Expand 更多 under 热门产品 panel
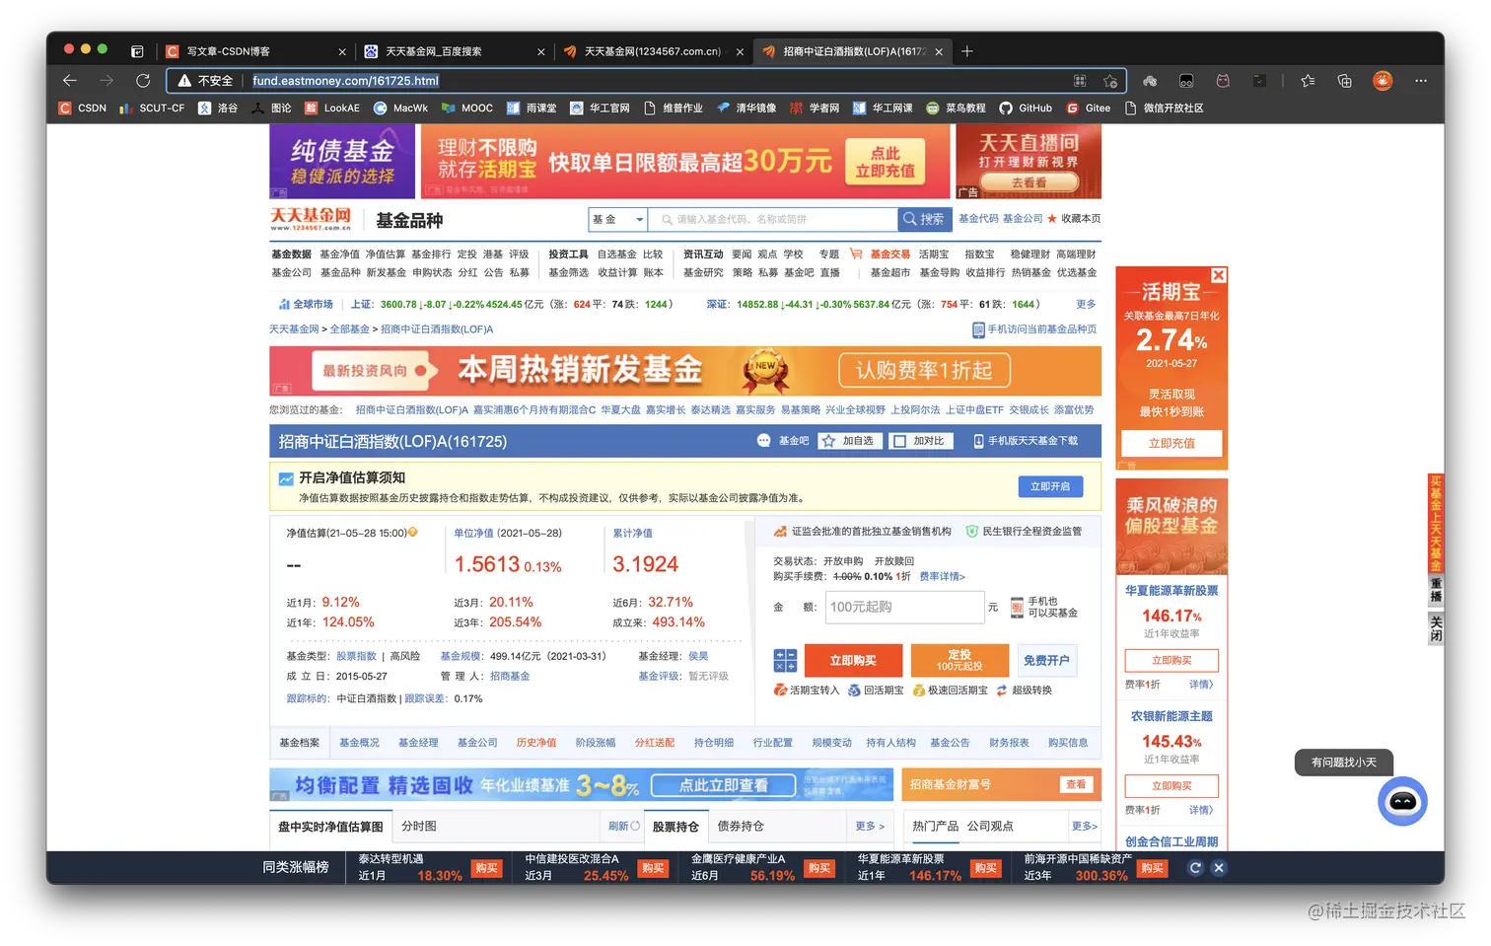 1085,827
